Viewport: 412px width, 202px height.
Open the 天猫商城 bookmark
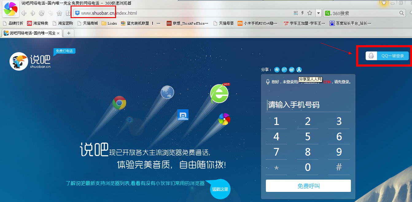pos(87,23)
